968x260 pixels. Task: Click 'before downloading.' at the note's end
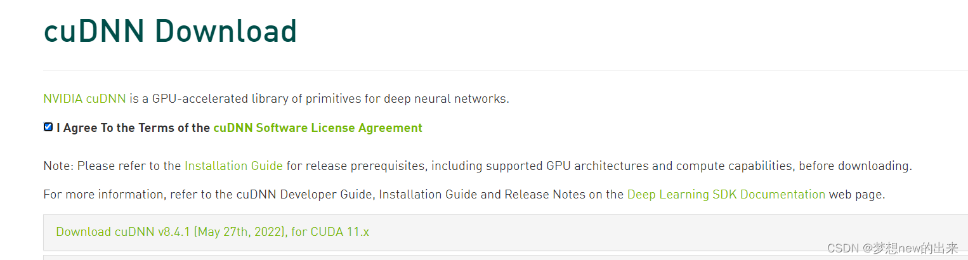pyautogui.click(x=855, y=166)
